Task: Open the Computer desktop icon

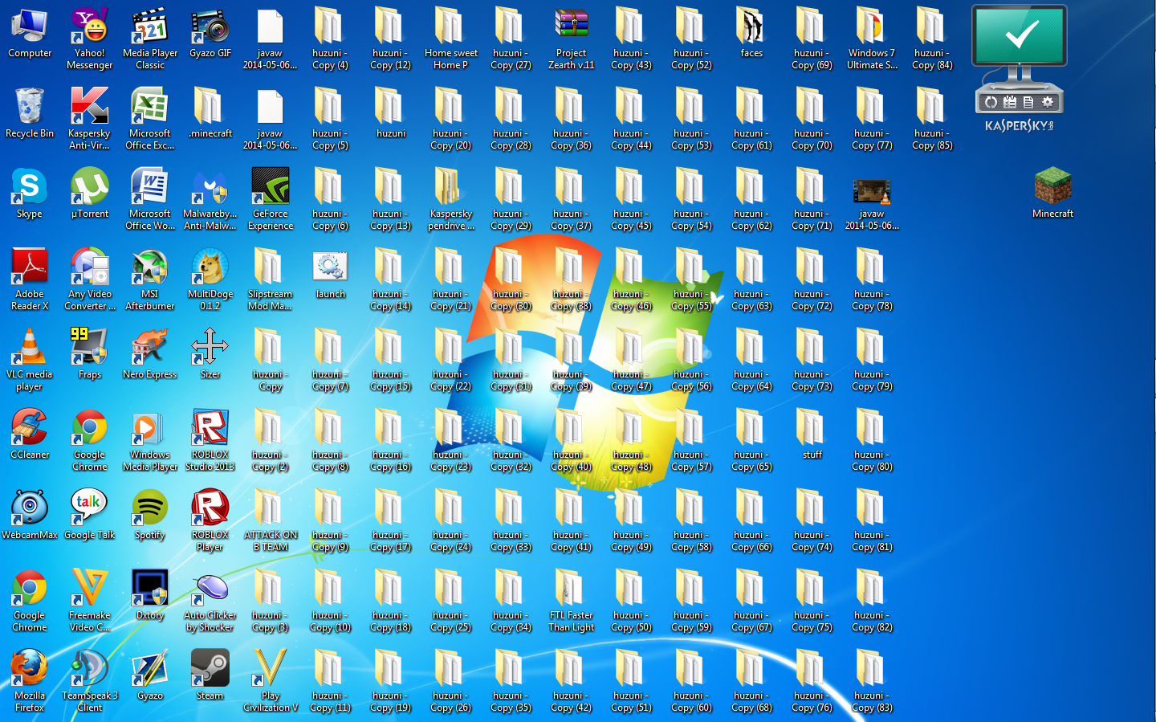Action: 30,35
